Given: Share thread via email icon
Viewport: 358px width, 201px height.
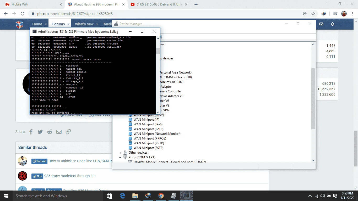Looking at the screenshot, I should pyautogui.click(x=59, y=132).
